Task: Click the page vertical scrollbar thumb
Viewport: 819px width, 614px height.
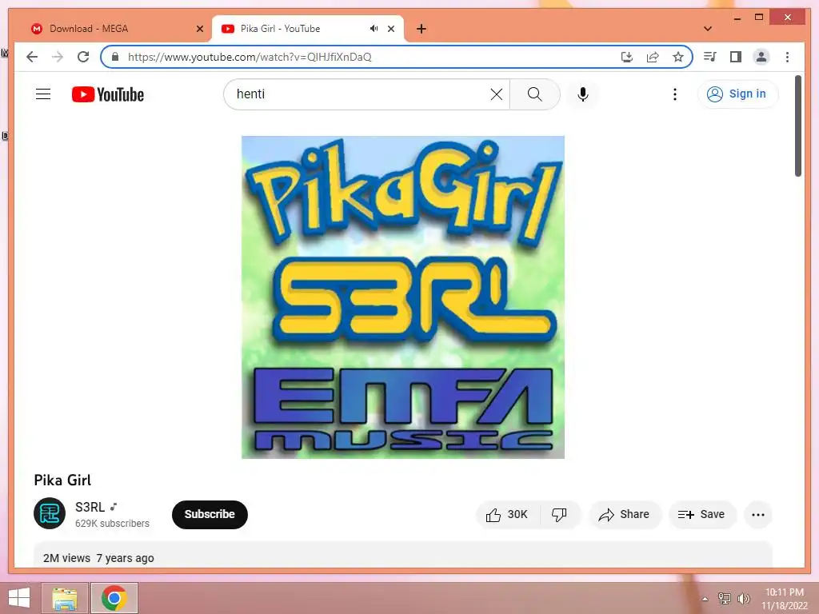Action: 798,126
